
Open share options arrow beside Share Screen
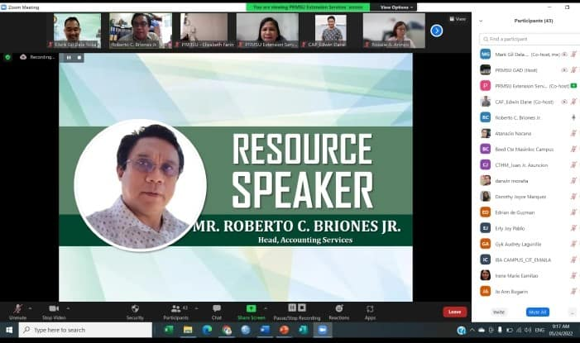pos(266,308)
